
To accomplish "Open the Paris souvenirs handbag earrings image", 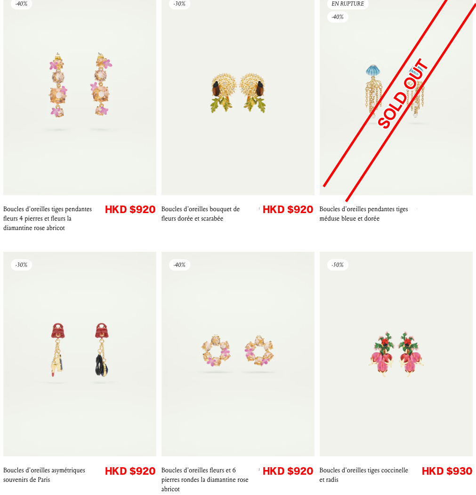I will point(80,354).
